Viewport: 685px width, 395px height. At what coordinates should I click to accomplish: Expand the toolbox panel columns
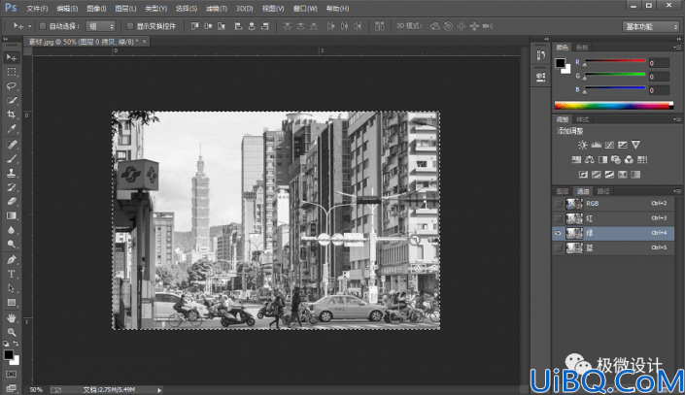tap(5, 39)
